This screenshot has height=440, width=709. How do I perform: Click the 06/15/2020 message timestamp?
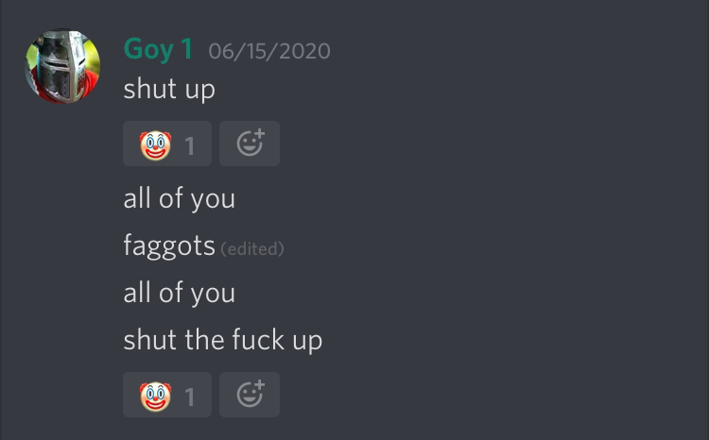[x=269, y=51]
